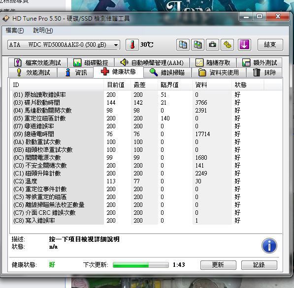Click data value 3766 in the table
Screen dimensions: 294x288
pos(201,103)
